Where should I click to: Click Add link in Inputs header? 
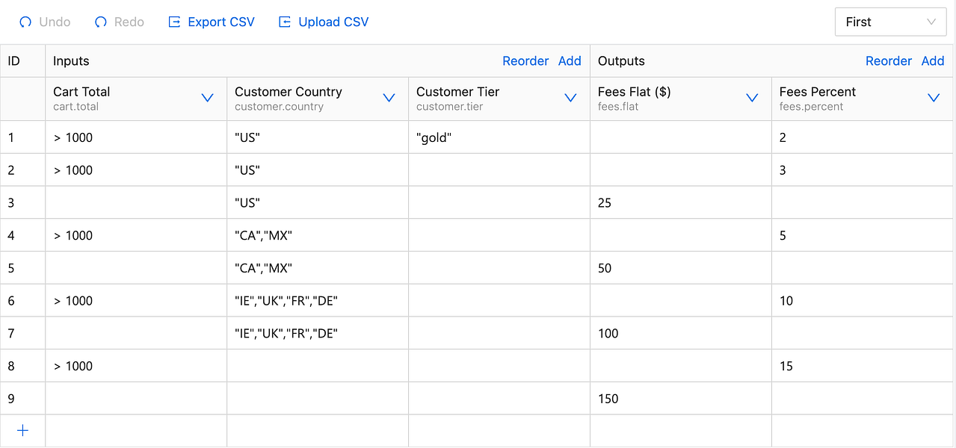pyautogui.click(x=570, y=61)
